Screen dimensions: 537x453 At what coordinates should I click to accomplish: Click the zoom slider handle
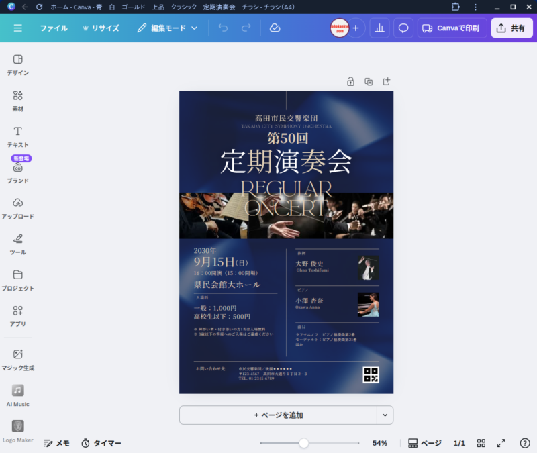[304, 443]
